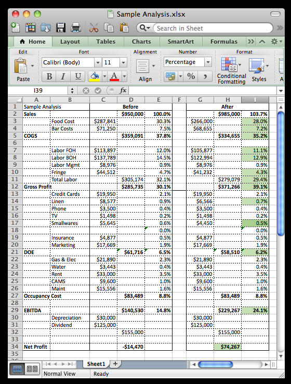Open the Home ribbon tab
291x384 pixels.
[33, 42]
